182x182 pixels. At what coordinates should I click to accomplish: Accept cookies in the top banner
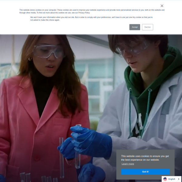point(135,27)
